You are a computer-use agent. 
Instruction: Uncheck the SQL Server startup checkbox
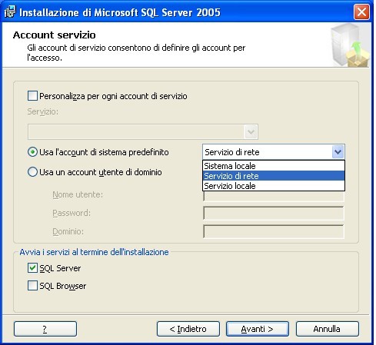pos(32,268)
